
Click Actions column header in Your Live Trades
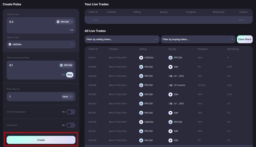243,12
